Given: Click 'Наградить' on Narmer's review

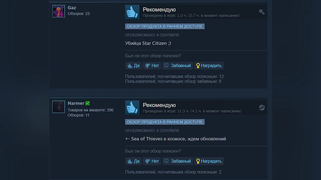Looking at the screenshot, I should coord(209,161).
